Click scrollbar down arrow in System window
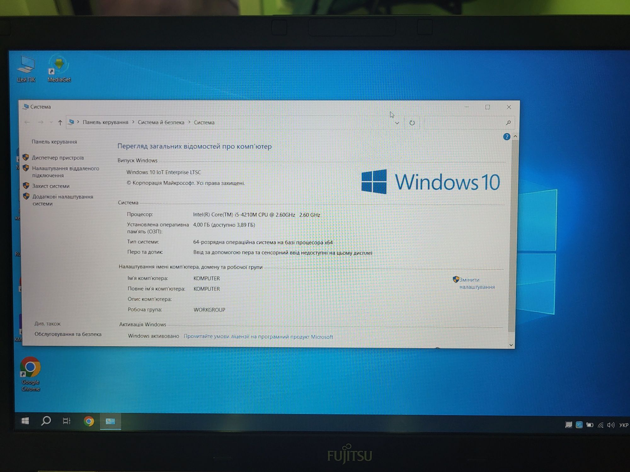This screenshot has height=472, width=630. (512, 345)
